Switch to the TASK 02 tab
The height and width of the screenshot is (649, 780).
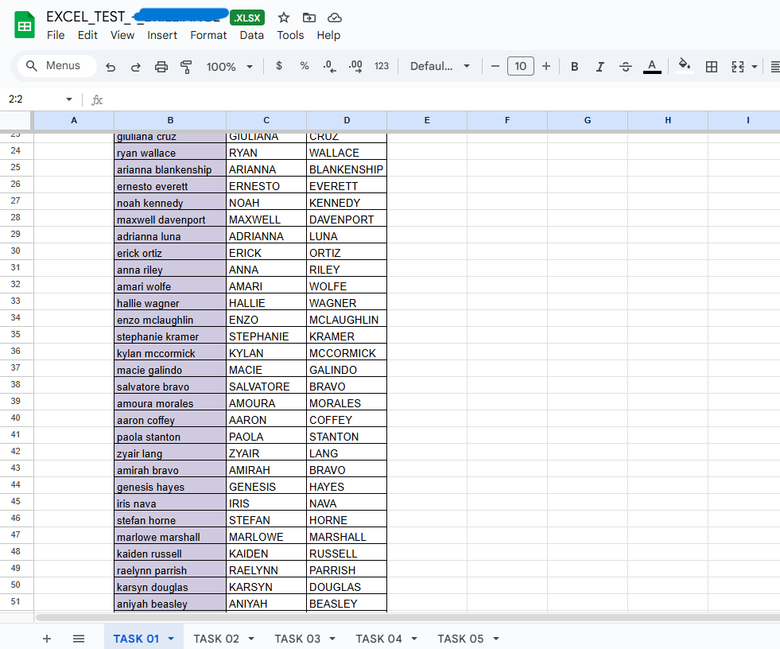pyautogui.click(x=216, y=639)
